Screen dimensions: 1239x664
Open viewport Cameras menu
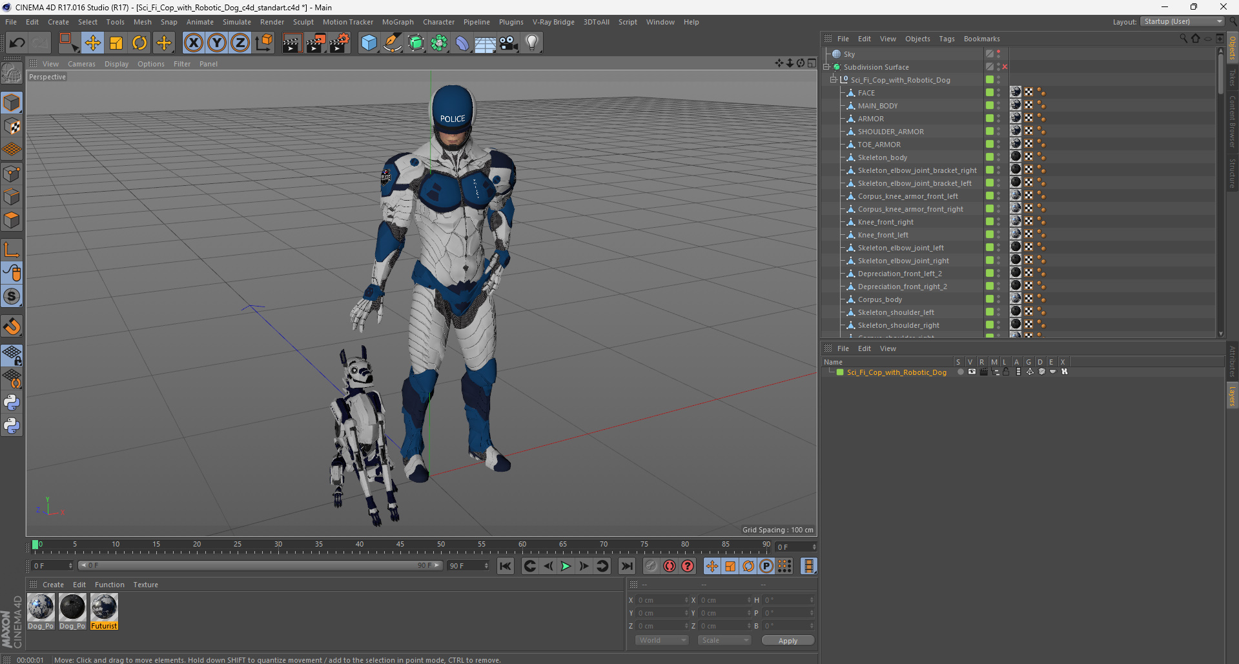[x=81, y=64]
